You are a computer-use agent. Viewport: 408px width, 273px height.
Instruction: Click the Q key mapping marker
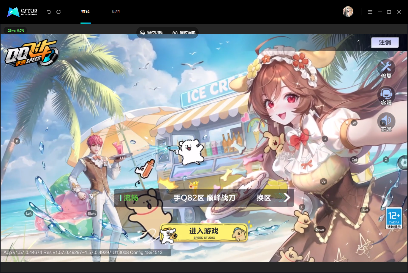click(325, 139)
